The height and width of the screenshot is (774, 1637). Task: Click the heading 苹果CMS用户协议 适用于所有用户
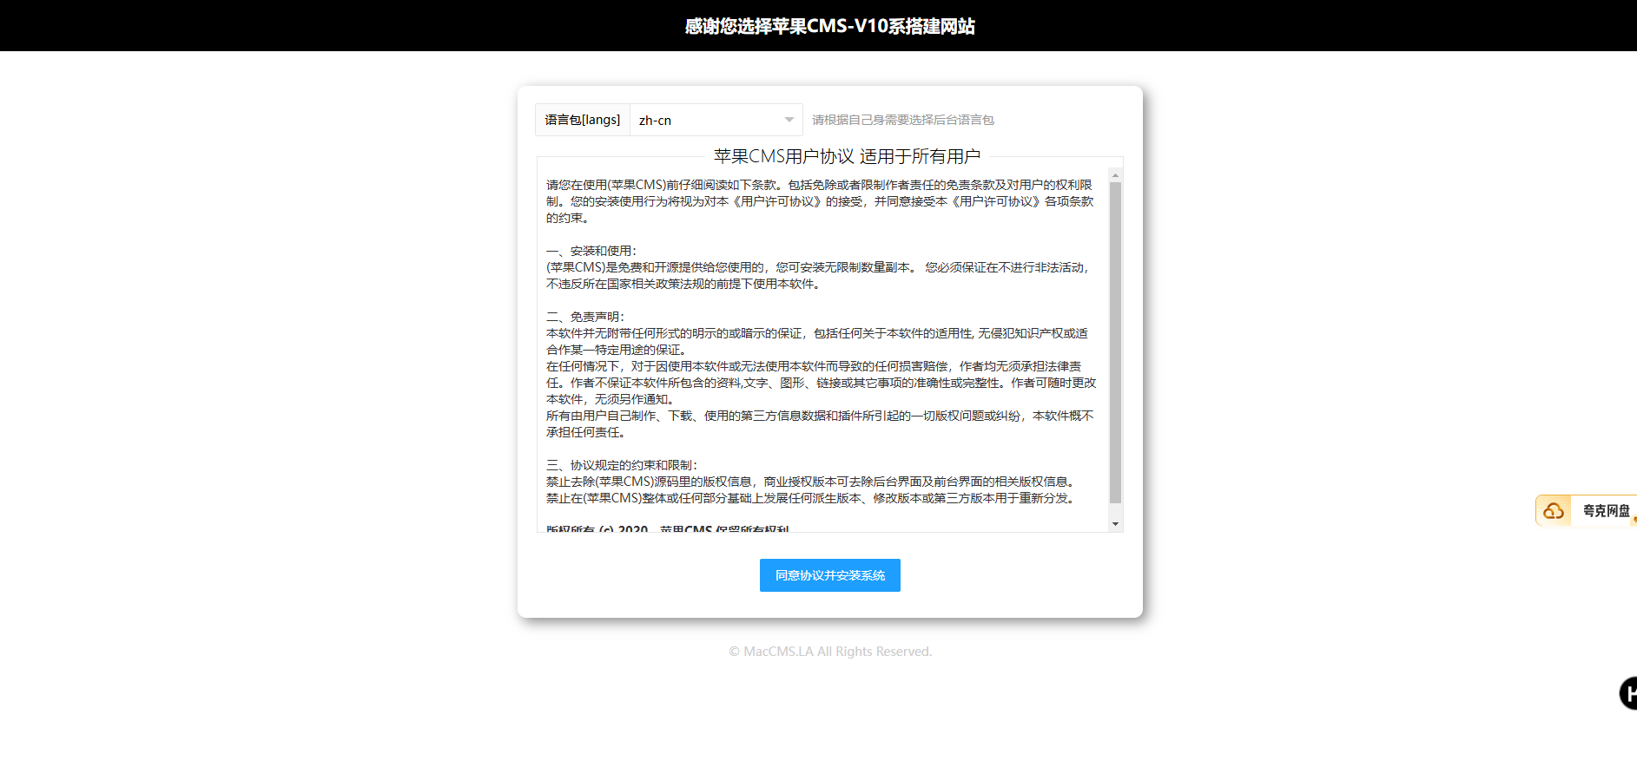tap(847, 156)
